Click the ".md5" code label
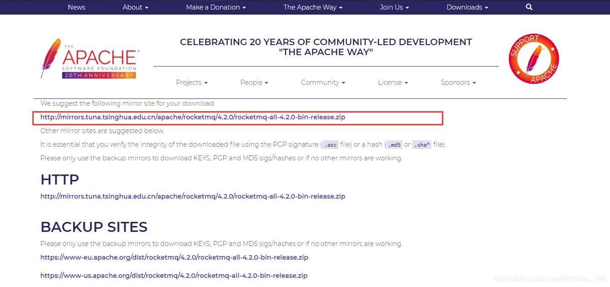Screen dimensions: 610x287 [394, 145]
